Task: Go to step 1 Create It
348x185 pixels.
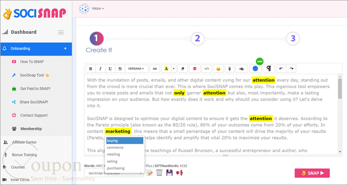Action: tap(97, 38)
